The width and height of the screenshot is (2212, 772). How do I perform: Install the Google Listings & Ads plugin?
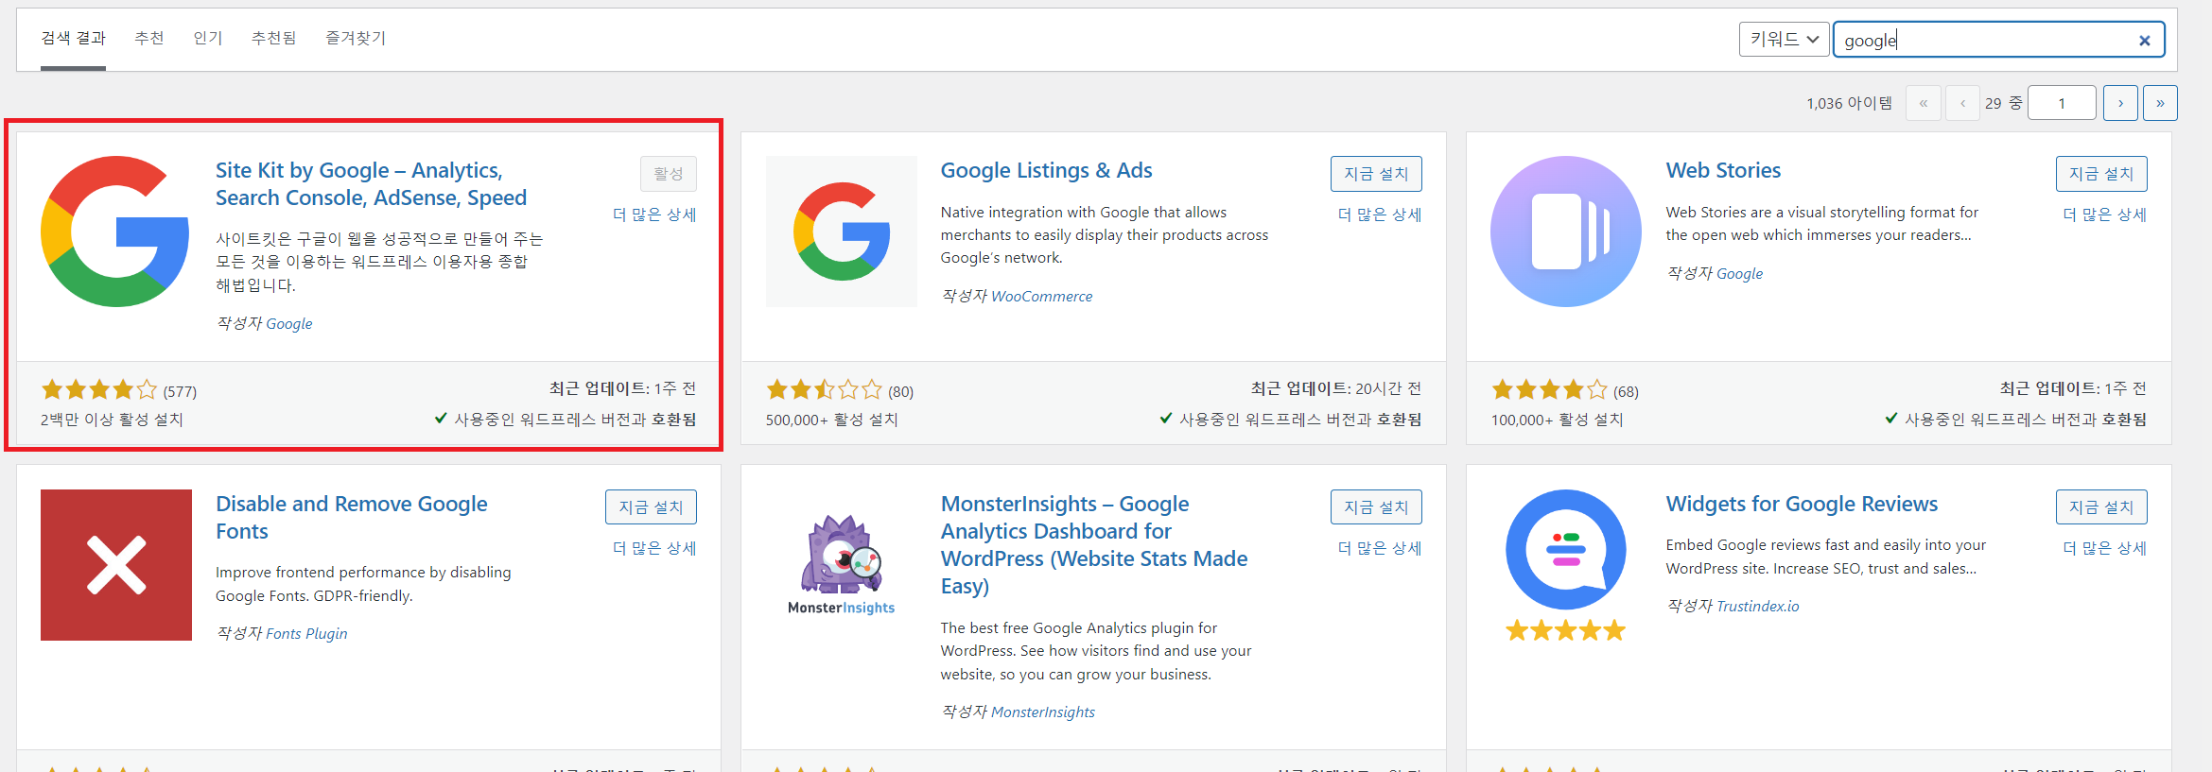coord(1376,173)
